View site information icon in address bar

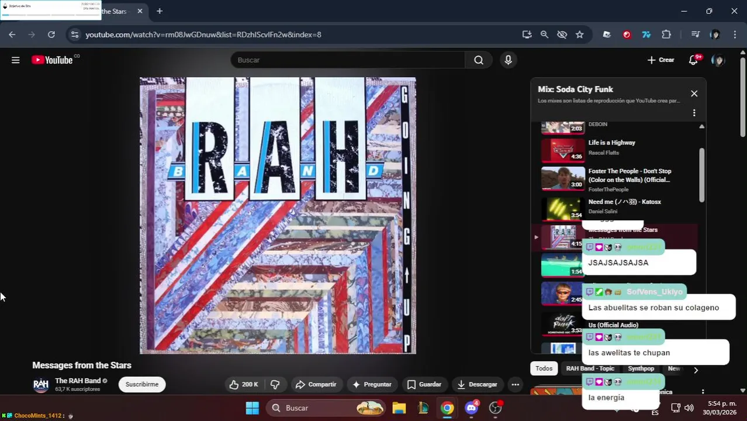coord(74,34)
